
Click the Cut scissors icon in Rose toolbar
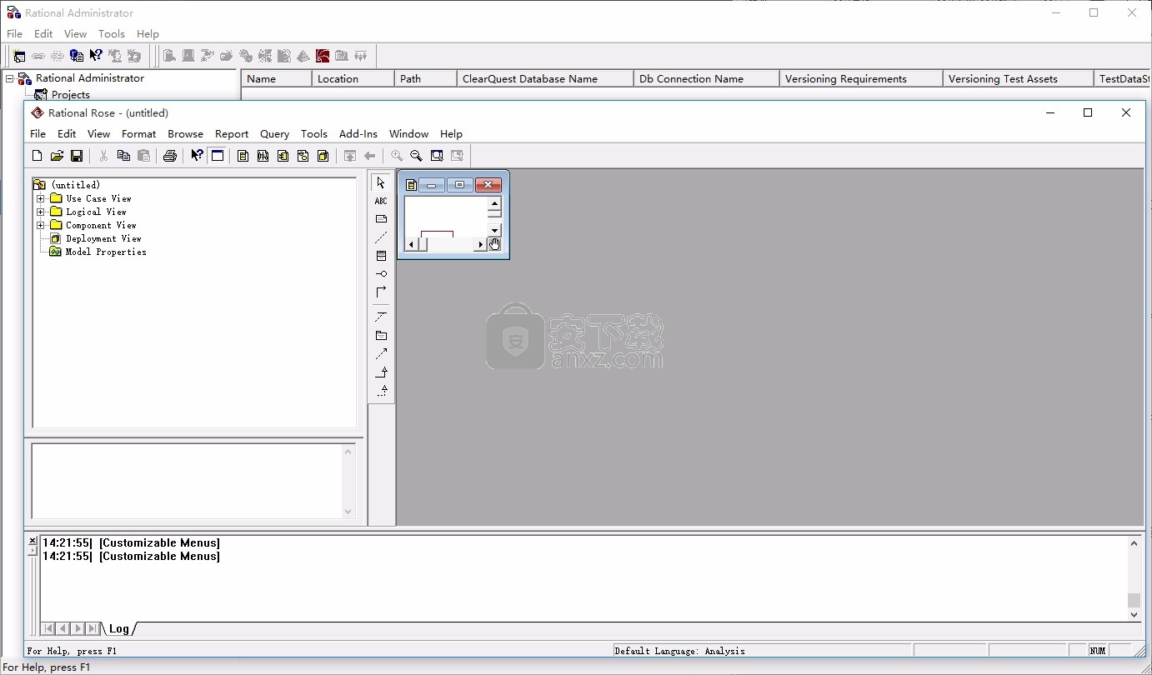(103, 156)
